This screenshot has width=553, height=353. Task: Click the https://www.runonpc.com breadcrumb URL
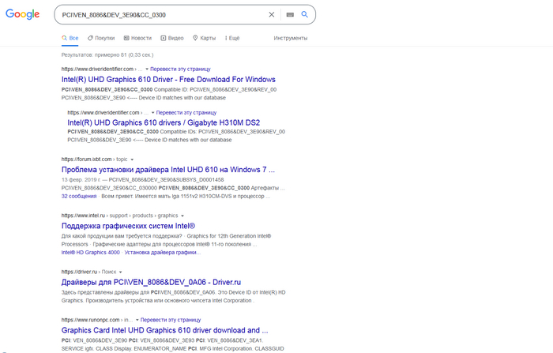click(x=90, y=320)
